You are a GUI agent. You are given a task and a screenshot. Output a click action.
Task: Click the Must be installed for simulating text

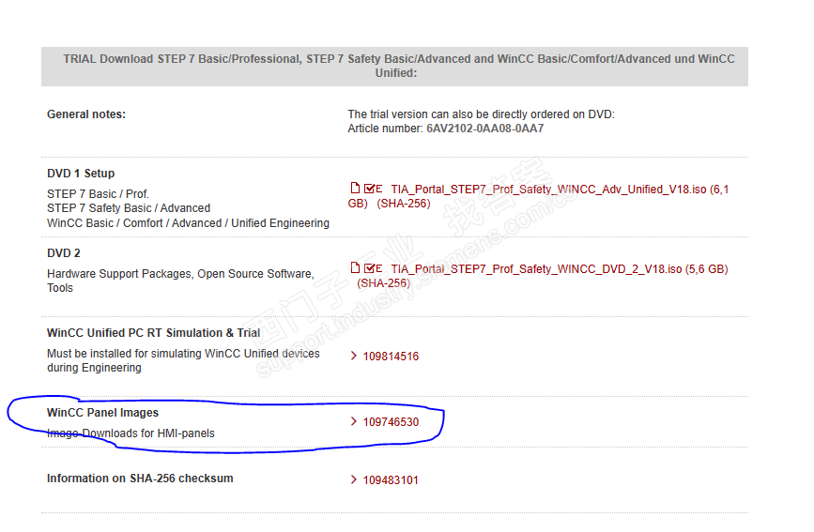coord(183,360)
